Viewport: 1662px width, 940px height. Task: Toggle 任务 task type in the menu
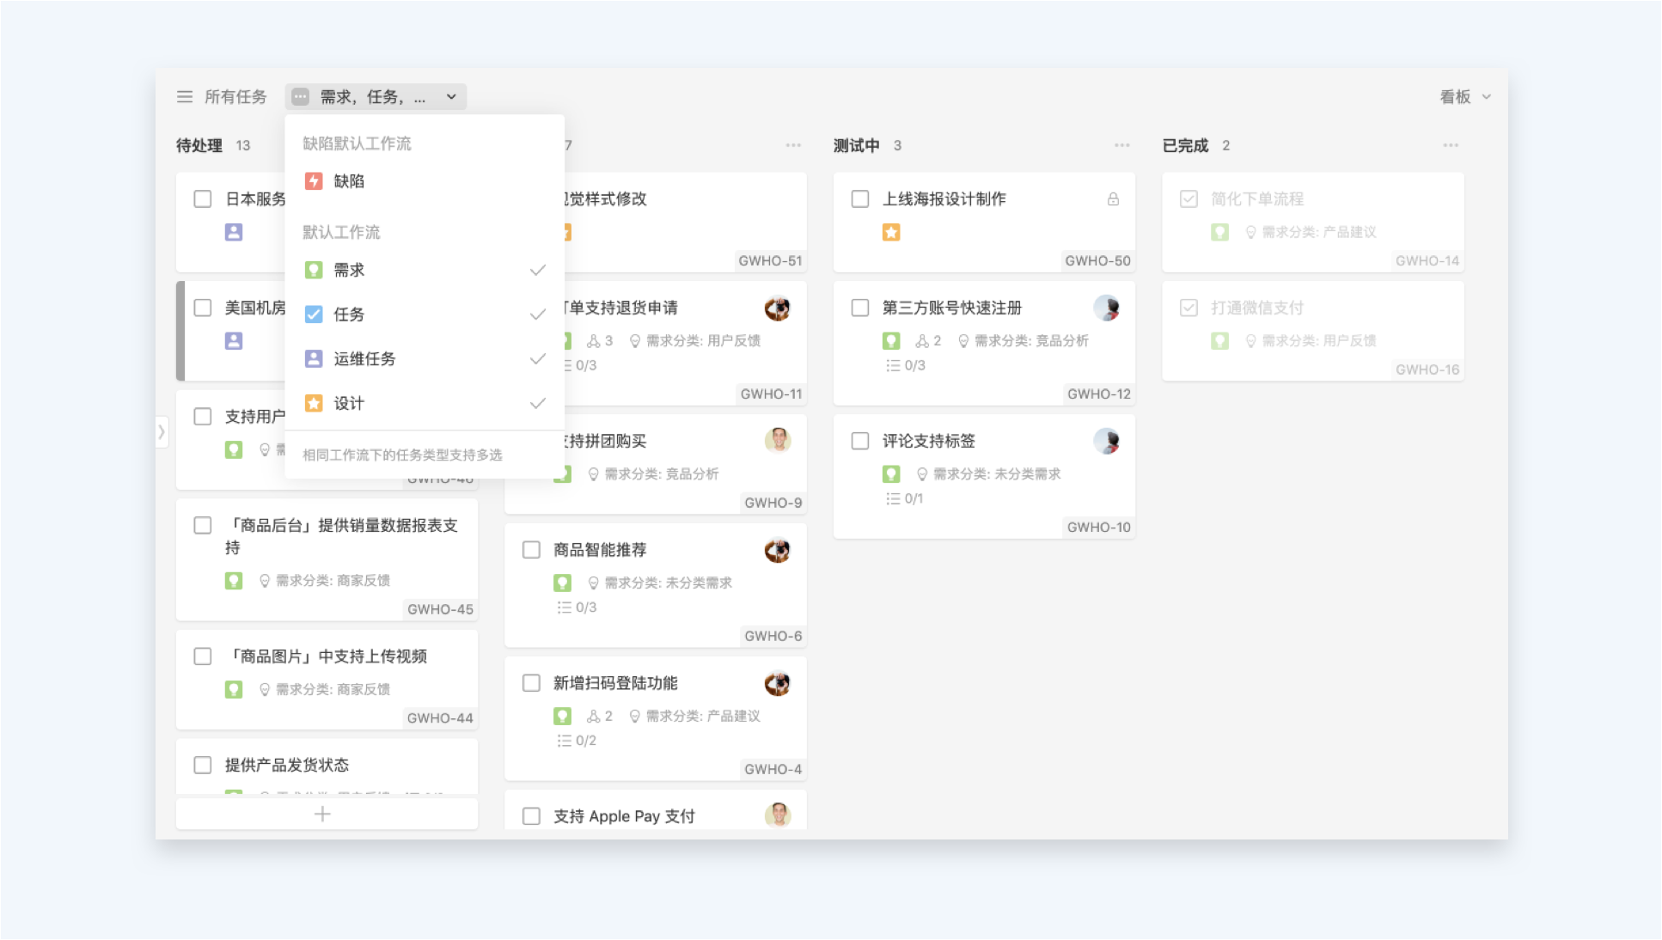pyautogui.click(x=424, y=314)
